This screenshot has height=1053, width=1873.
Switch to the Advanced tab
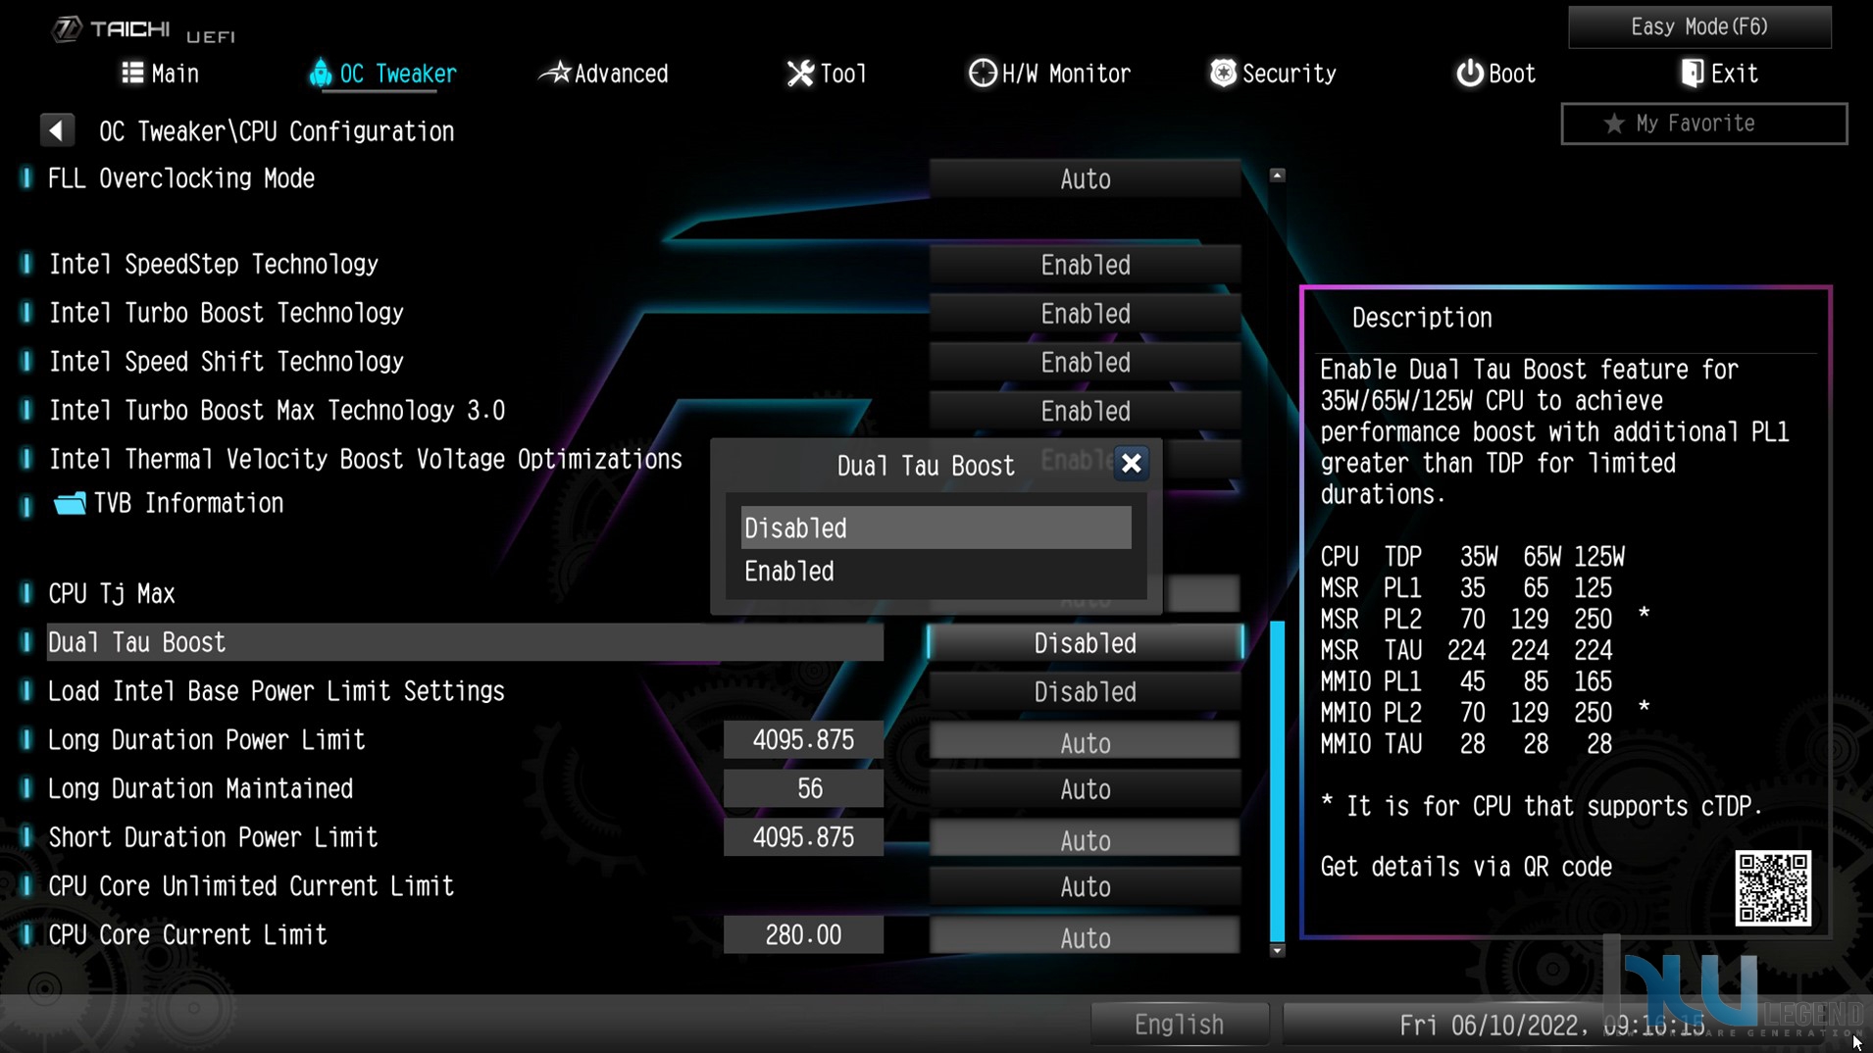pyautogui.click(x=604, y=74)
